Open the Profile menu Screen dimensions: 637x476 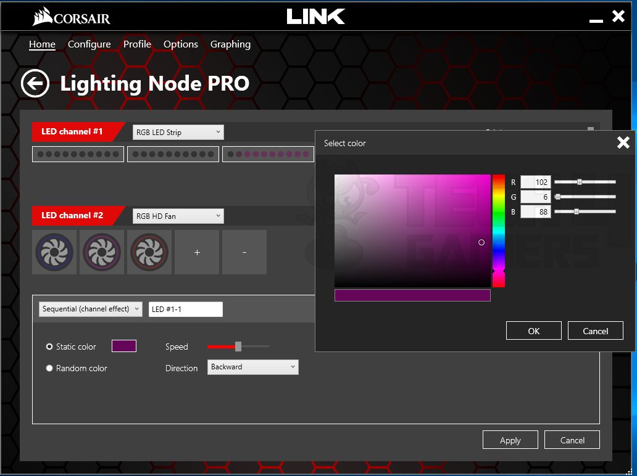(137, 44)
